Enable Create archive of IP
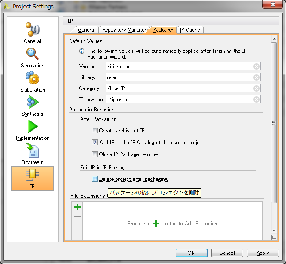The image size is (286, 264). tap(95, 131)
